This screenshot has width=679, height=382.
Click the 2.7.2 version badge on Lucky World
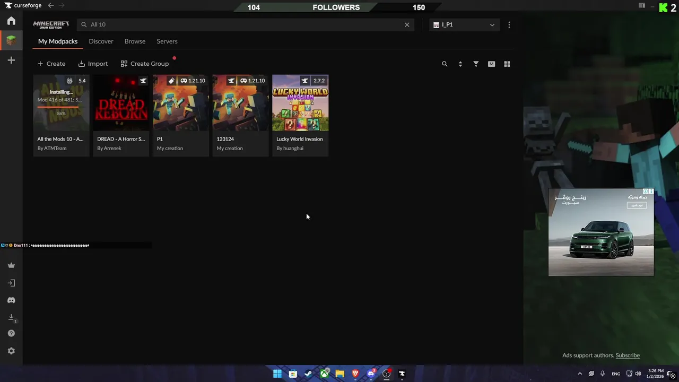(x=319, y=81)
